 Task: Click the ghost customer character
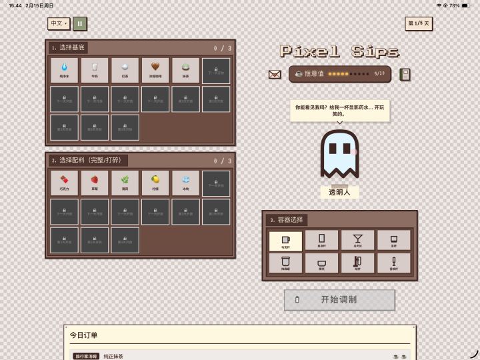click(339, 154)
